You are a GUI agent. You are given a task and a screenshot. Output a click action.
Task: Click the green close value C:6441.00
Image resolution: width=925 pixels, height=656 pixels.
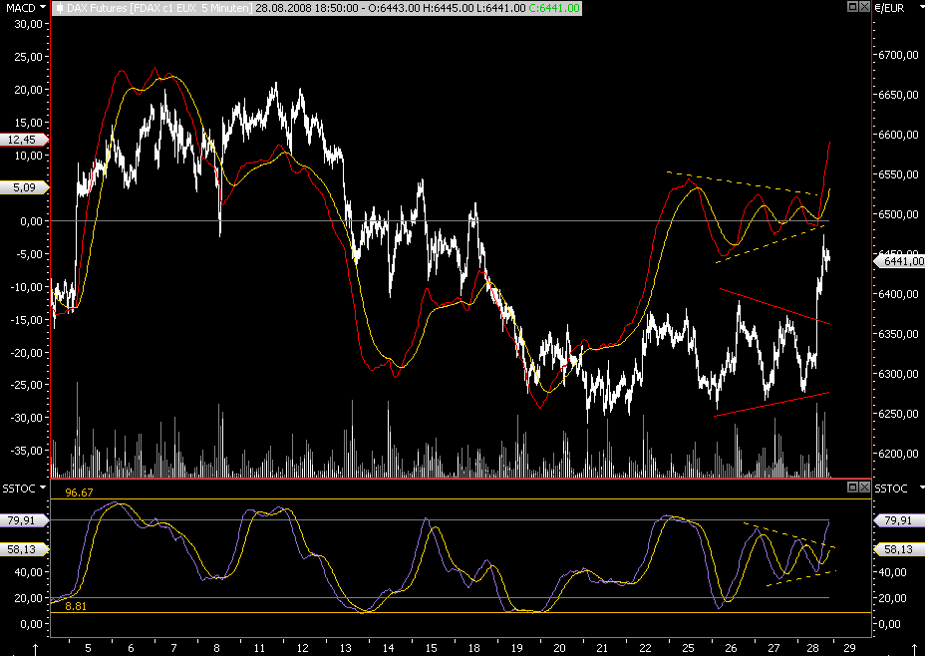[x=554, y=8]
